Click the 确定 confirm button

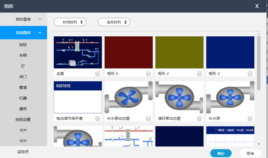221,153
